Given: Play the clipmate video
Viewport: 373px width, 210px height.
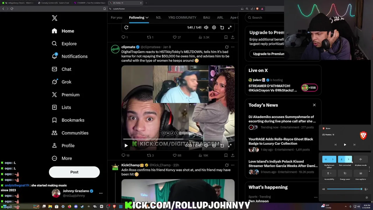Looking at the screenshot, I should pos(126,146).
